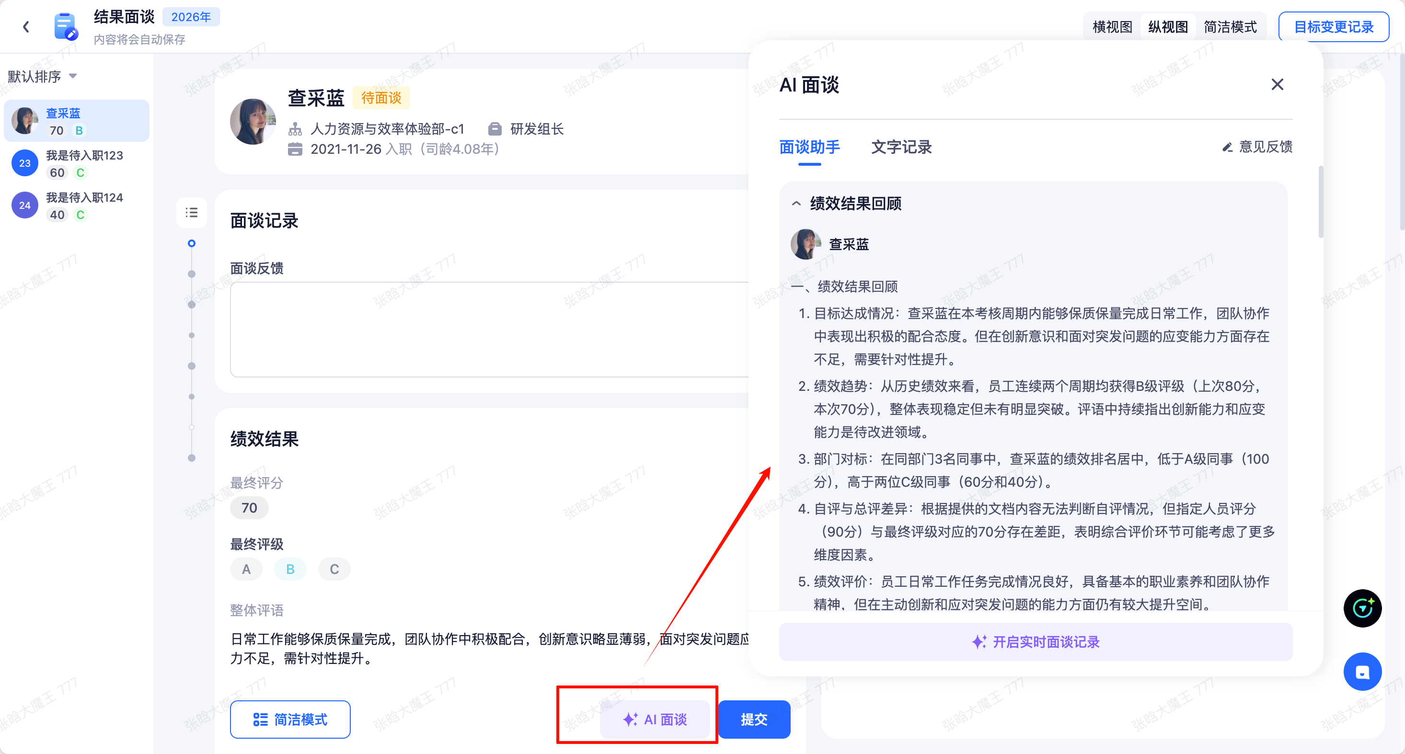Switch to the 文字记录 tab
Screen dimensions: 1405x754
(x=901, y=147)
